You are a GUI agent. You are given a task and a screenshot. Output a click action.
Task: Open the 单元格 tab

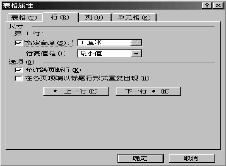click(x=134, y=18)
